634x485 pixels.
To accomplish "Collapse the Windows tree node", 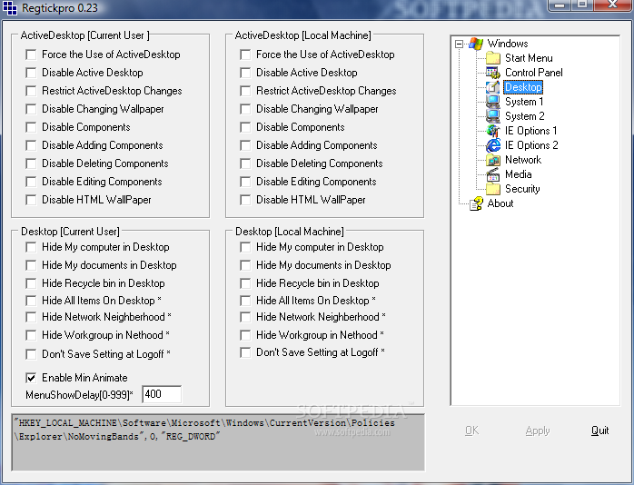I will [x=459, y=44].
